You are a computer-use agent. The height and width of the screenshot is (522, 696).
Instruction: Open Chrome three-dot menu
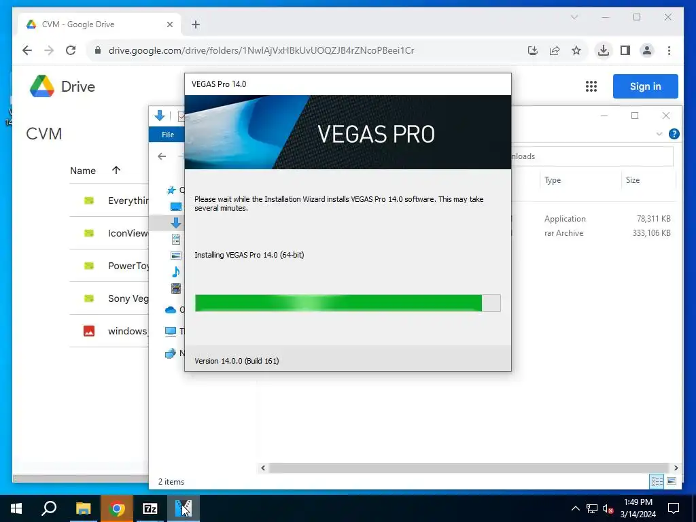669,50
